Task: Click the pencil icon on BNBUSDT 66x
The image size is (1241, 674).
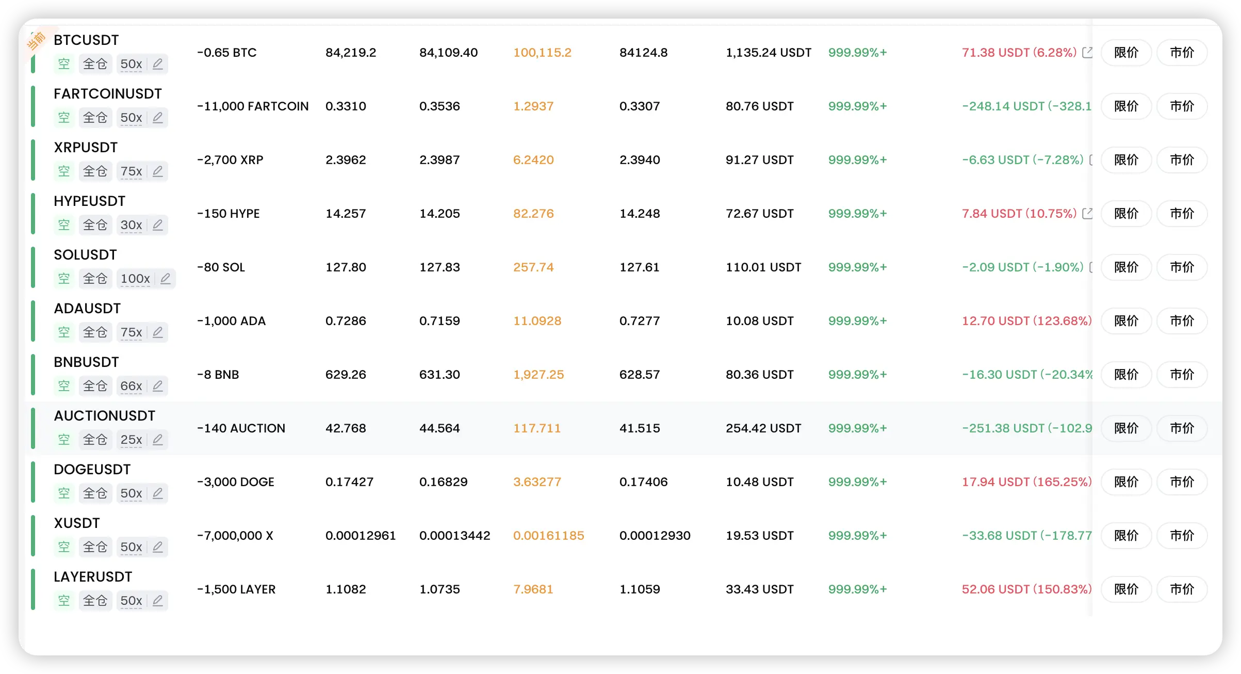Action: (158, 386)
